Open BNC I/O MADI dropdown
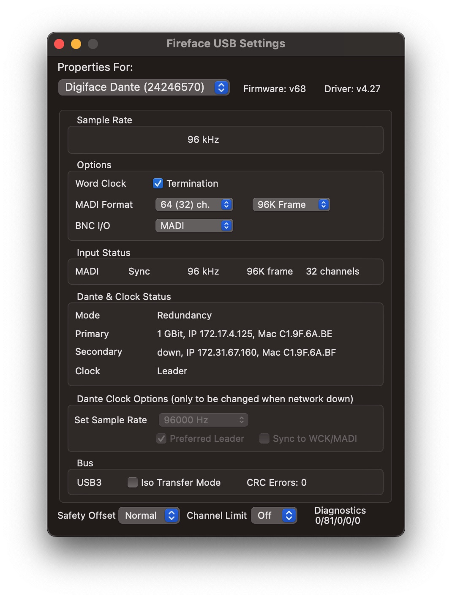452x599 pixels. pos(194,226)
